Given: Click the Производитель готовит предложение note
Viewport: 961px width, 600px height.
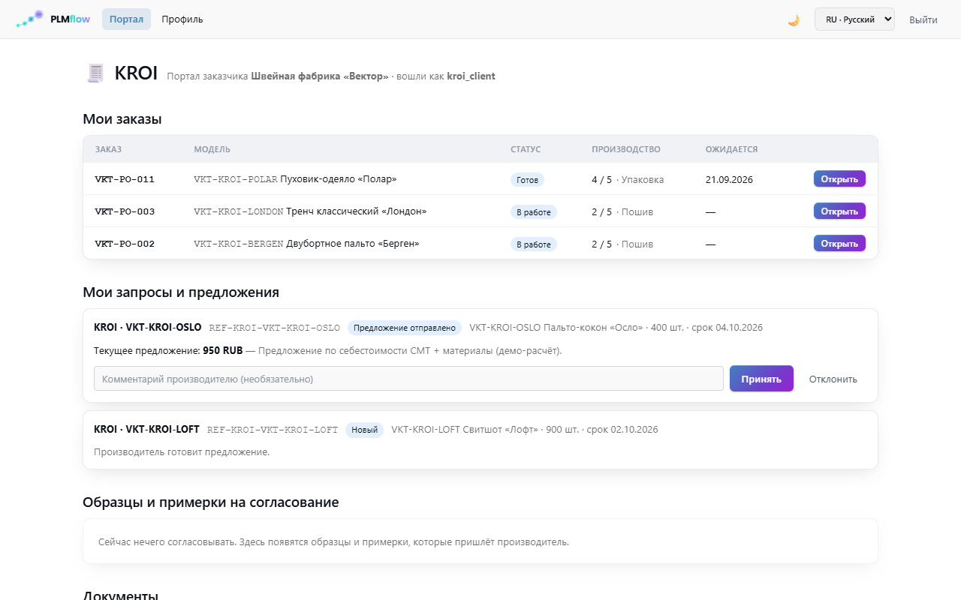Looking at the screenshot, I should (182, 452).
